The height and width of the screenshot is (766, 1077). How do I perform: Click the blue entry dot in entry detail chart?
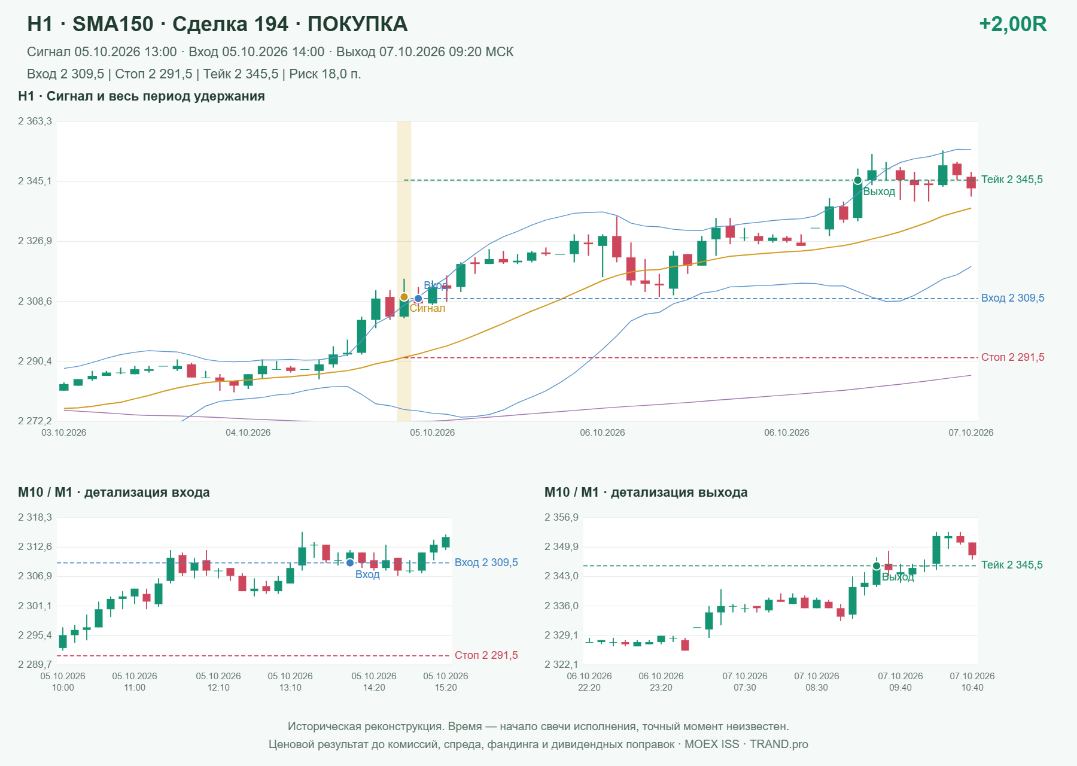pyautogui.click(x=350, y=563)
